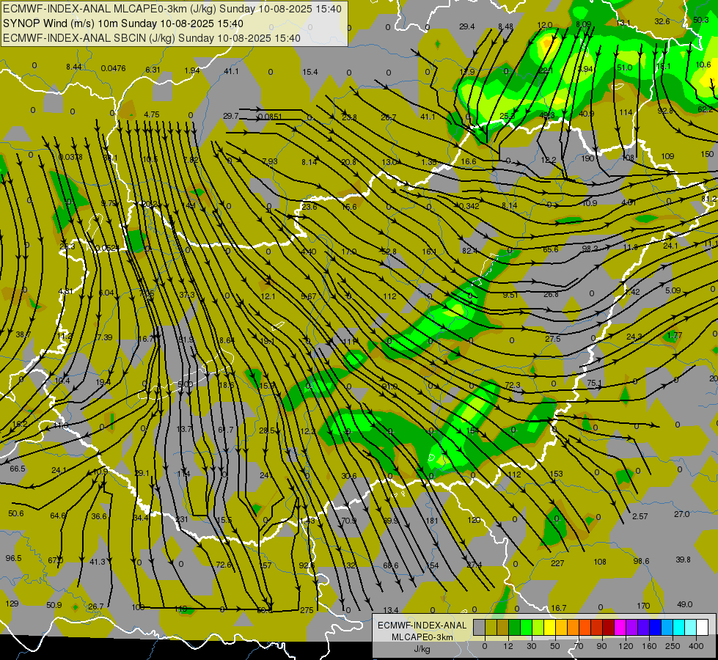718x660 pixels.
Task: Click the 400 tick label on legend
Action: coord(696,646)
